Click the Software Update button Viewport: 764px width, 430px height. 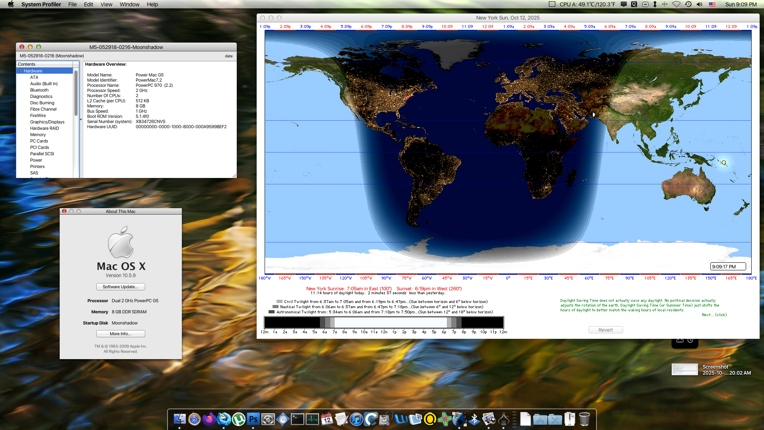(x=121, y=287)
